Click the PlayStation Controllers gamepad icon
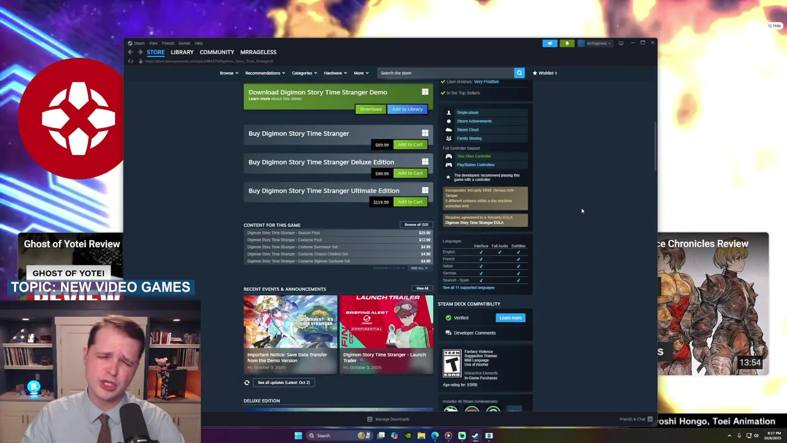This screenshot has width=787, height=443. point(448,165)
